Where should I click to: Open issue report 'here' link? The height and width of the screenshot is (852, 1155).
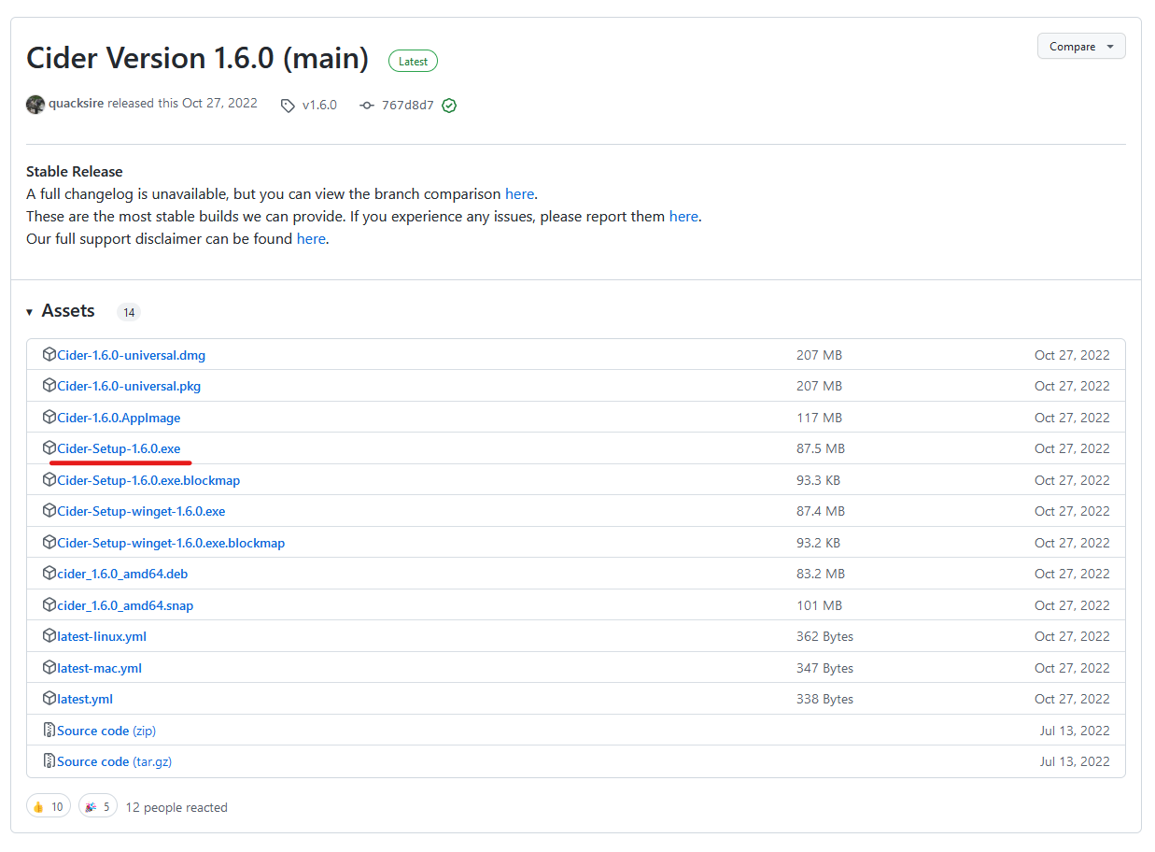click(x=683, y=216)
